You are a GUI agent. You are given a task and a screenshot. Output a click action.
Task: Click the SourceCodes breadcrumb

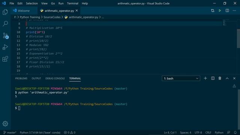(x=52, y=17)
